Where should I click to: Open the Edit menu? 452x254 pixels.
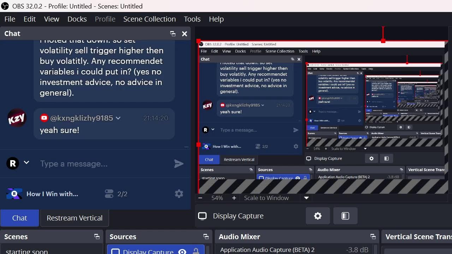point(30,19)
